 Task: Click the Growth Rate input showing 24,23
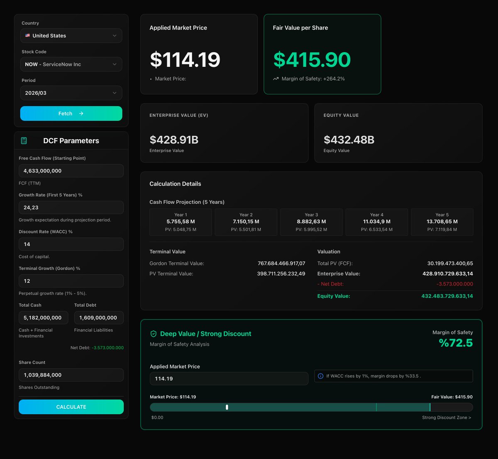pos(71,208)
